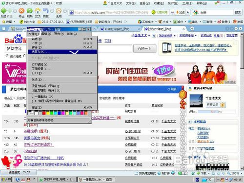Open the tab list dropdown at tab bar end
The image size is (244, 183).
[236, 29]
